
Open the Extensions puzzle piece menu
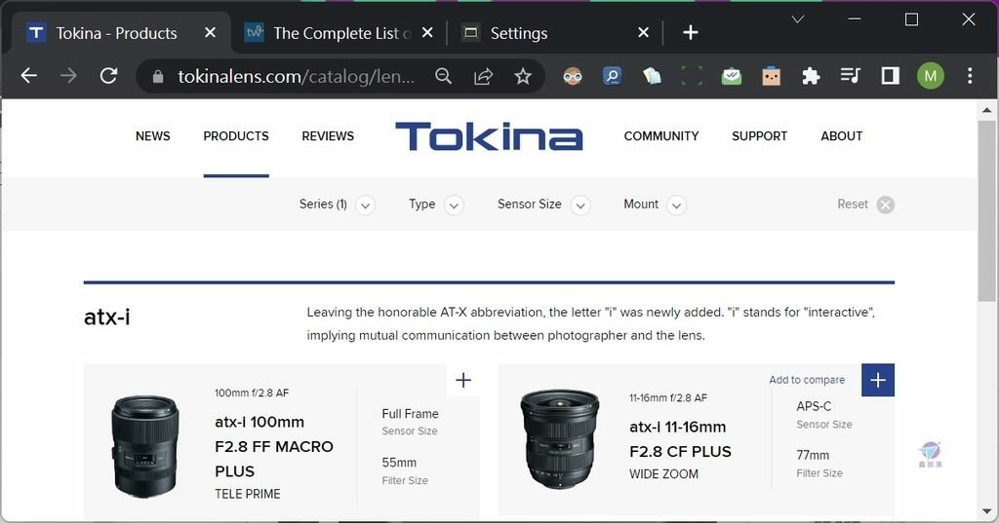point(811,76)
